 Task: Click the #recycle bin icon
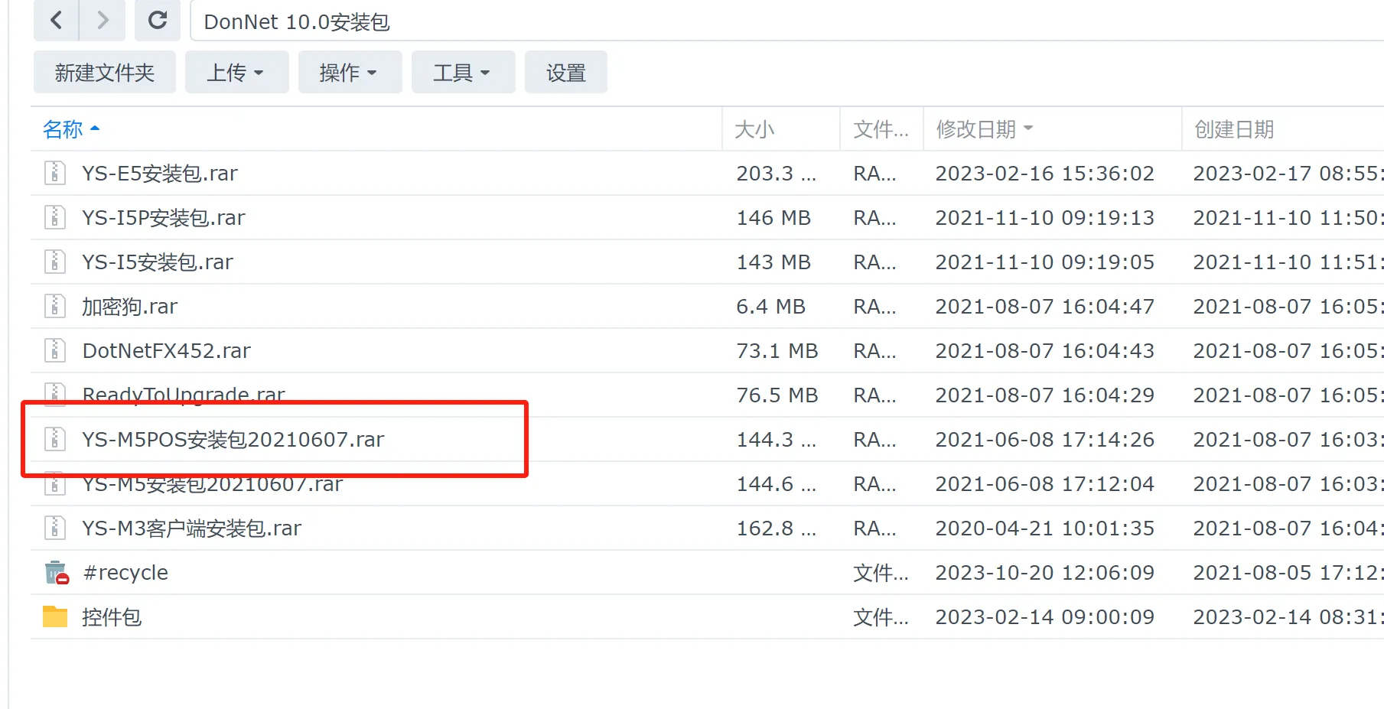pyautogui.click(x=56, y=573)
